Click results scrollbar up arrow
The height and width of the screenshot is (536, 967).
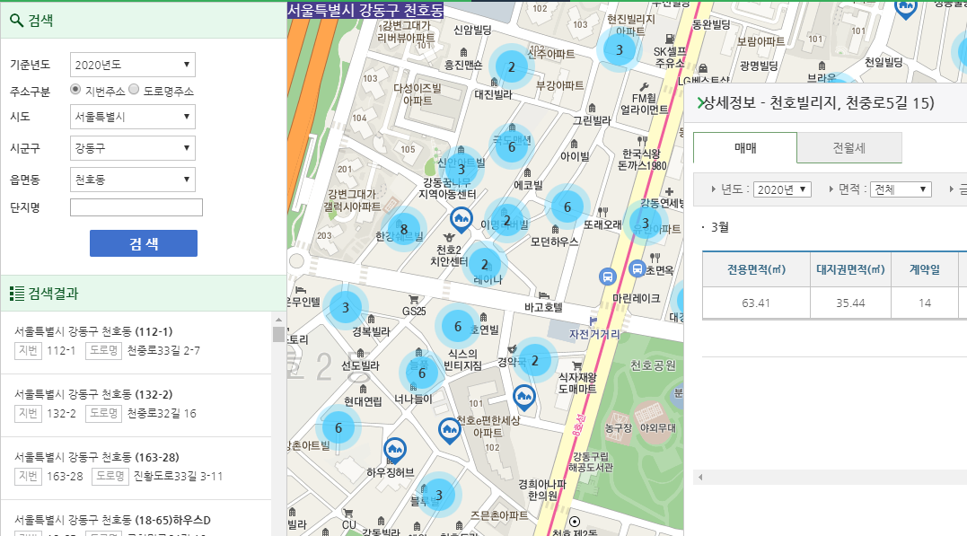tap(278, 320)
